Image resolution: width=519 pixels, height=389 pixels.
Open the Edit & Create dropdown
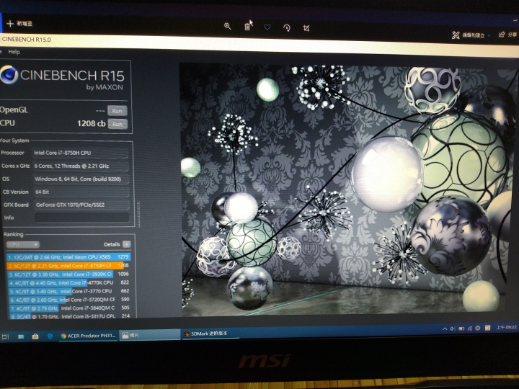(x=471, y=35)
